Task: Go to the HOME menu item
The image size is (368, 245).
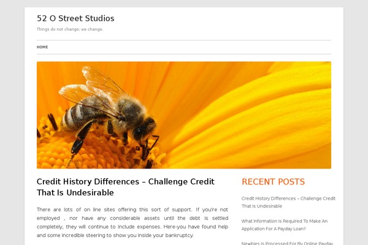Action: click(42, 47)
